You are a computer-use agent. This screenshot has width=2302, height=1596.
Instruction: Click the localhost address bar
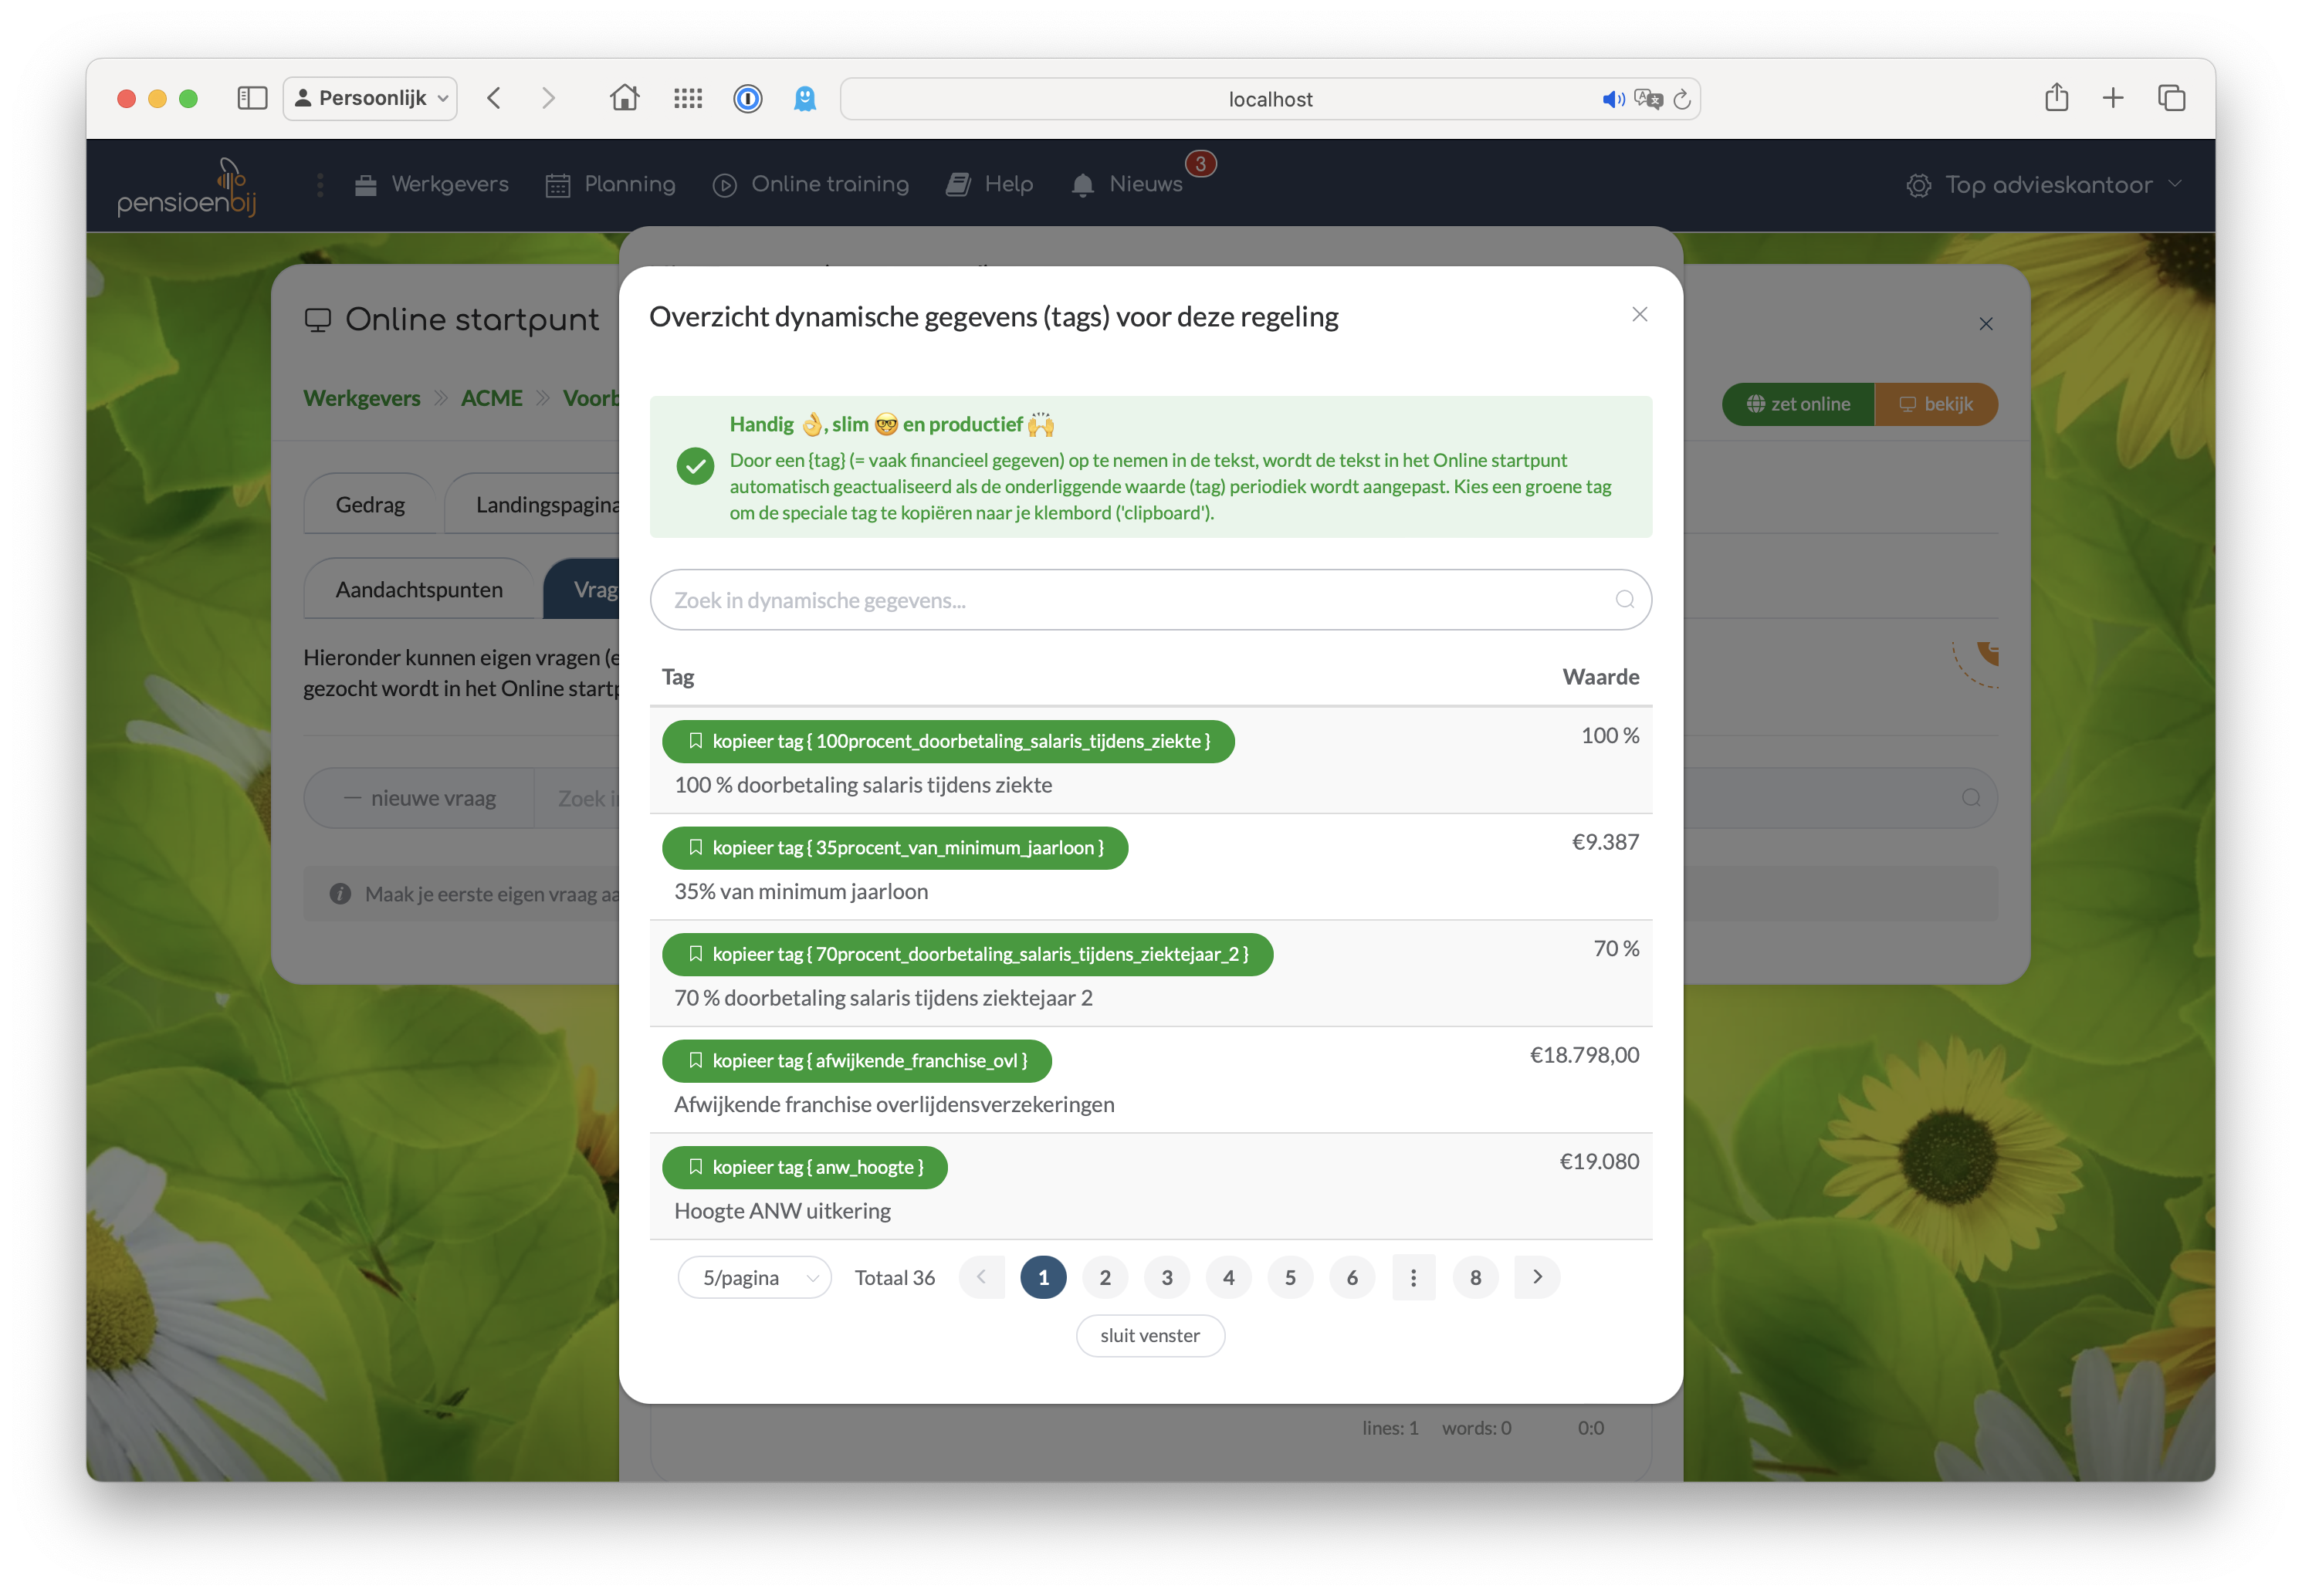point(1270,99)
